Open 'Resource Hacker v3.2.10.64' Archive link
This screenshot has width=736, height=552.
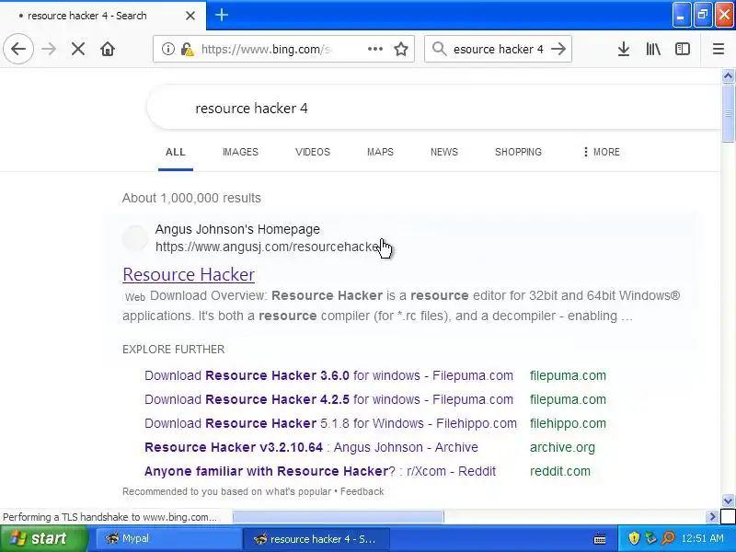(311, 447)
